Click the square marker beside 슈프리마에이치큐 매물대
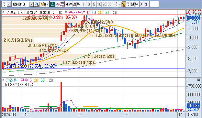The height and width of the screenshot is (118, 202). (x=4, y=12)
